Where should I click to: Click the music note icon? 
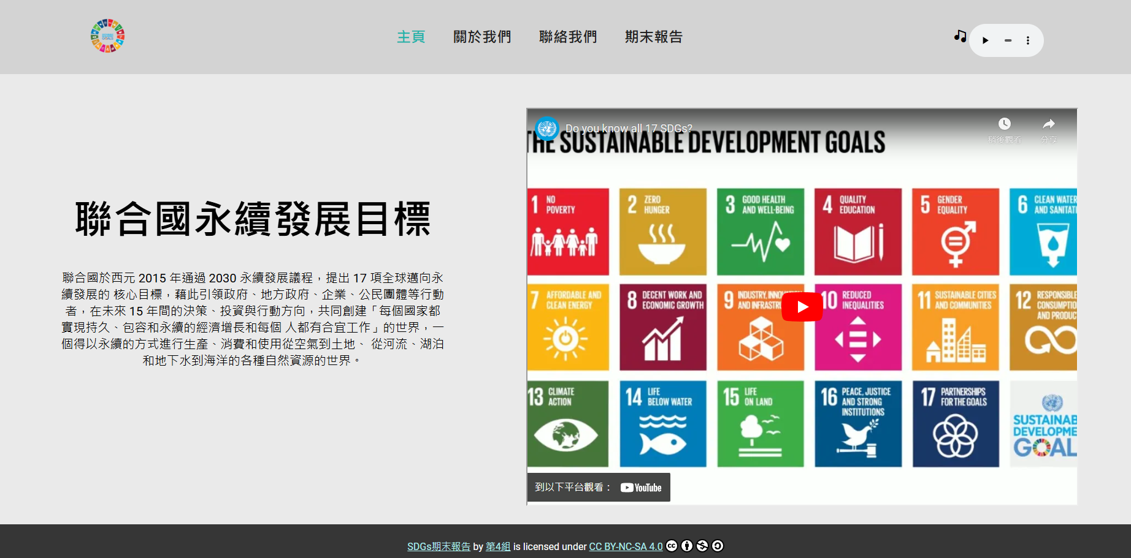pyautogui.click(x=960, y=36)
